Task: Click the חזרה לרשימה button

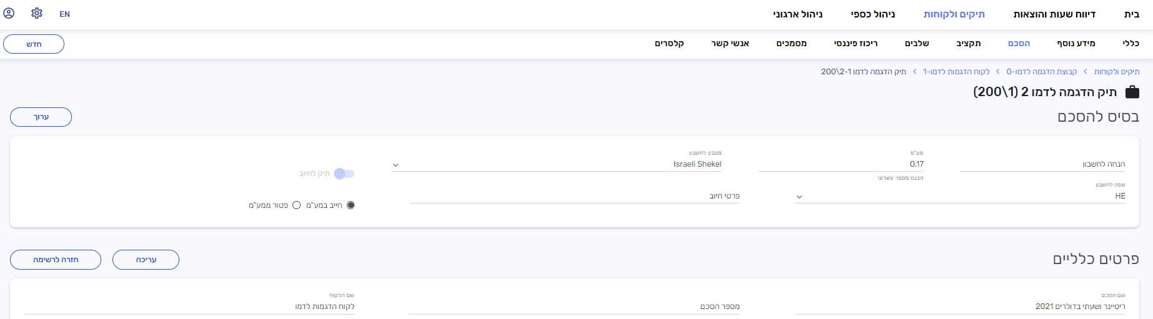Action: [x=56, y=260]
